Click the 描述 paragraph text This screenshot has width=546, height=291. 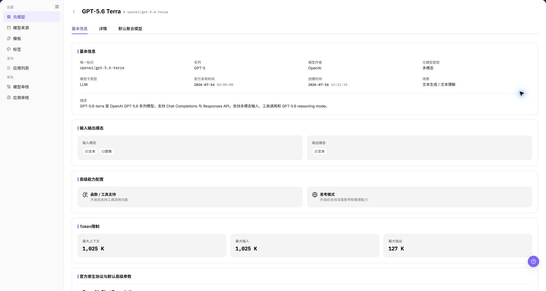[204, 106]
